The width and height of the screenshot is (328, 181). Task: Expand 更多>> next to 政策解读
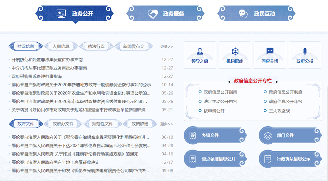click(x=166, y=124)
